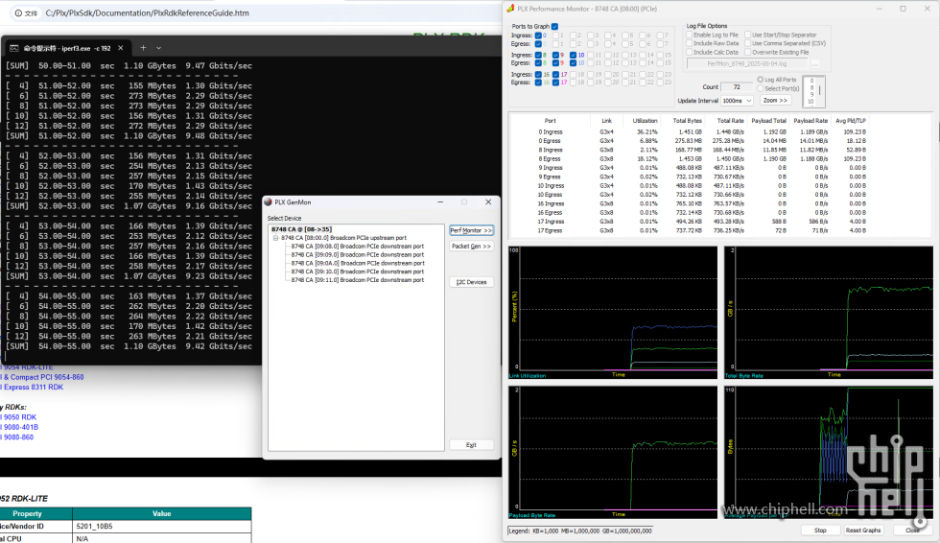
Task: Uncheck Egress port 17 checkbox
Action: click(x=555, y=83)
